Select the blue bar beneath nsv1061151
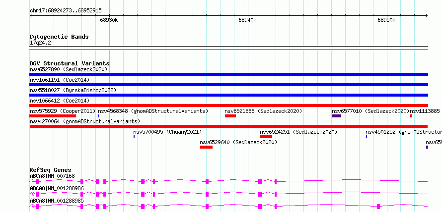The height and width of the screenshot is (212, 442). pyautogui.click(x=228, y=85)
